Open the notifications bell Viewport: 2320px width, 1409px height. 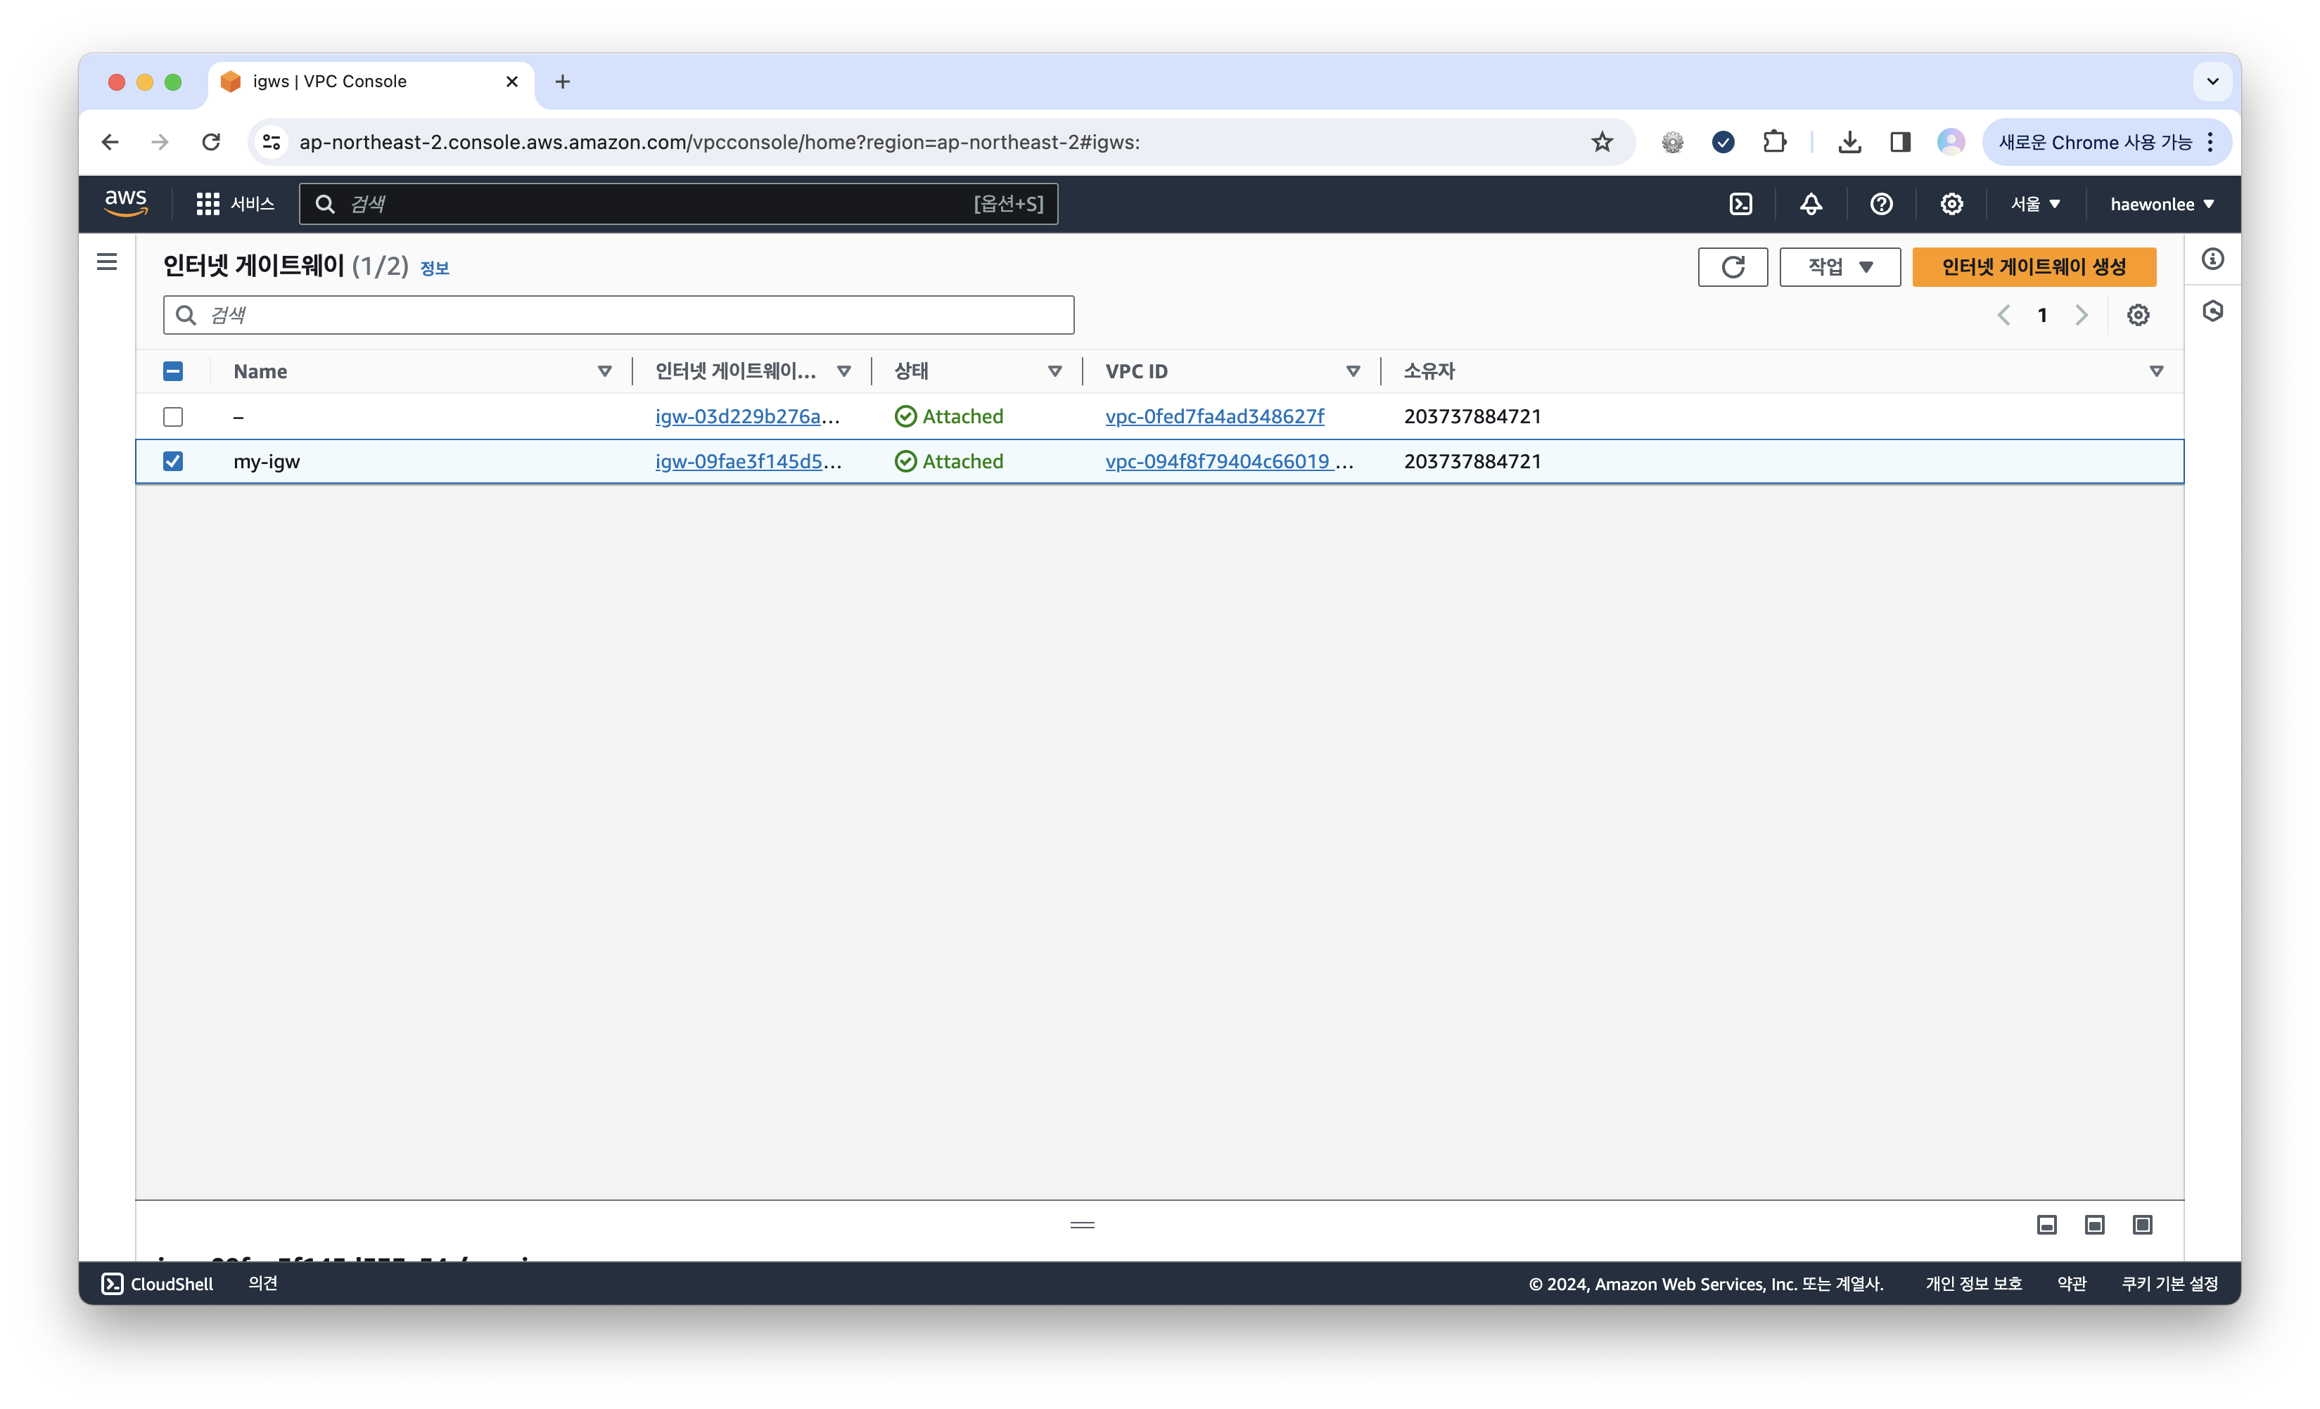click(x=1811, y=204)
